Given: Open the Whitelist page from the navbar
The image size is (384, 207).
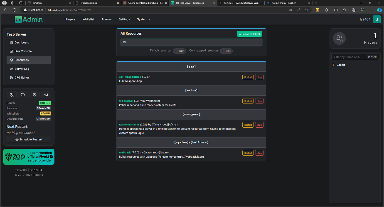Looking at the screenshot, I should [x=88, y=19].
